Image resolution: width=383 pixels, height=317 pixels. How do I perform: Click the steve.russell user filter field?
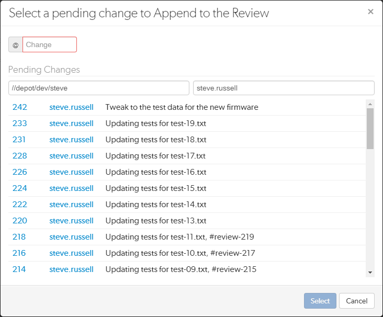tap(284, 88)
